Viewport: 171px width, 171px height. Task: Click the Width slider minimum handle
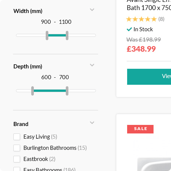click(x=47, y=35)
